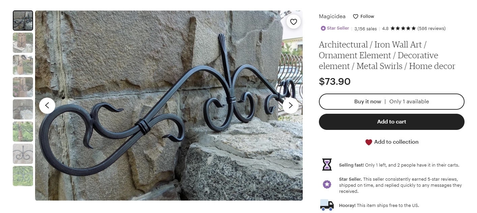The image size is (477, 213).
Task: Select the first thumbnail of the iron swirl
Action: click(x=23, y=21)
